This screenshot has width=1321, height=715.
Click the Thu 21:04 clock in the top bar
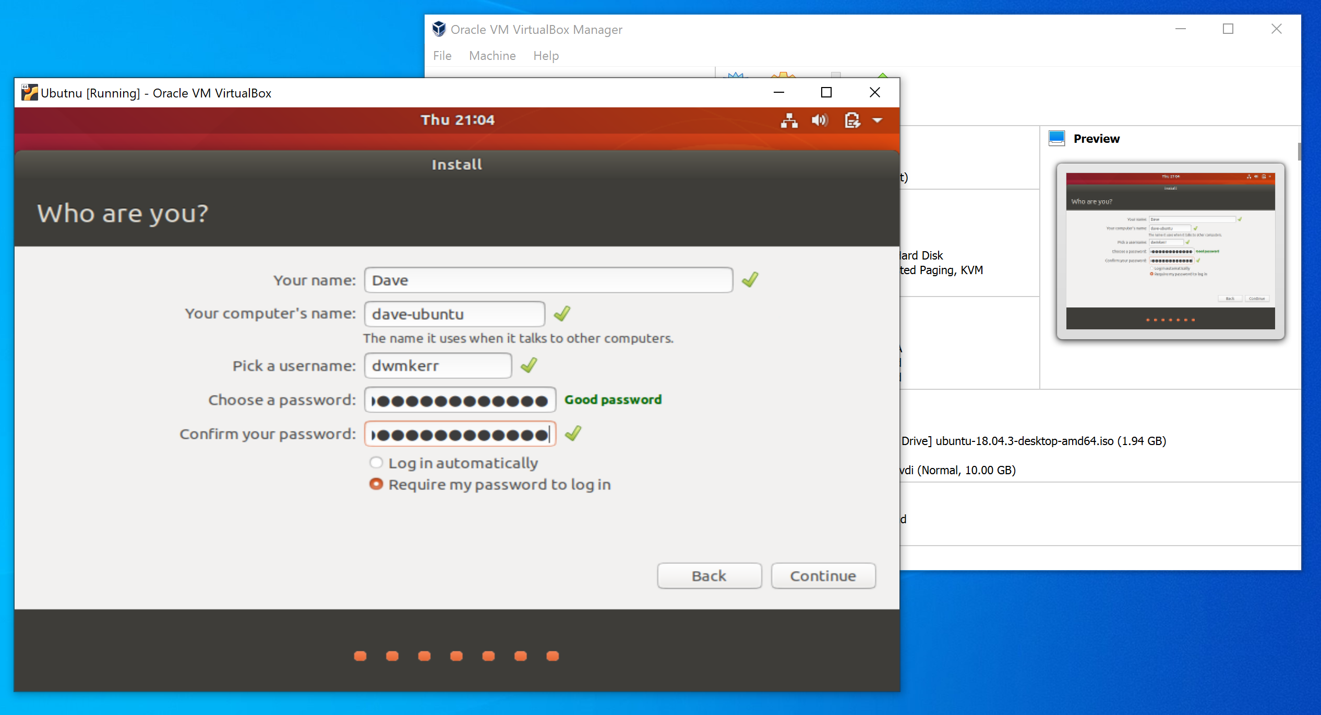click(458, 120)
